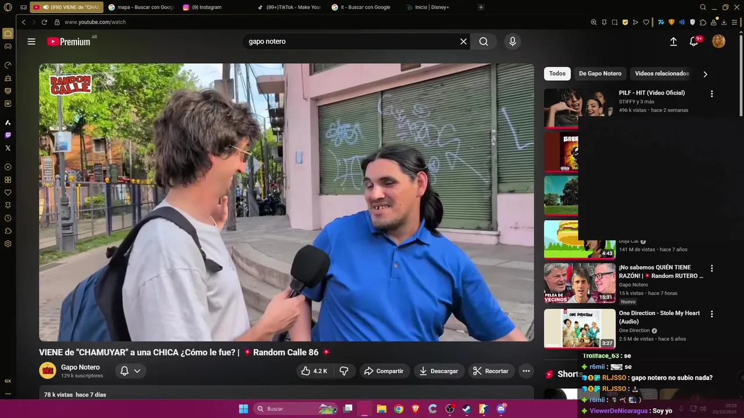Image resolution: width=744 pixels, height=418 pixels.
Task: Bookmark page with the heart icon
Action: point(646,22)
